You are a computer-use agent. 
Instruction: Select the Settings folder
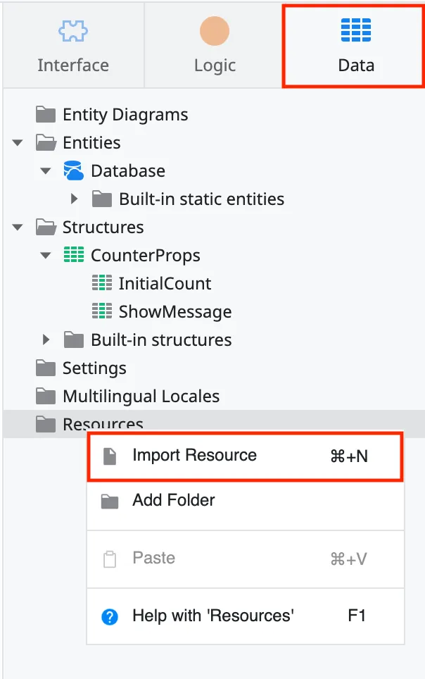point(94,368)
